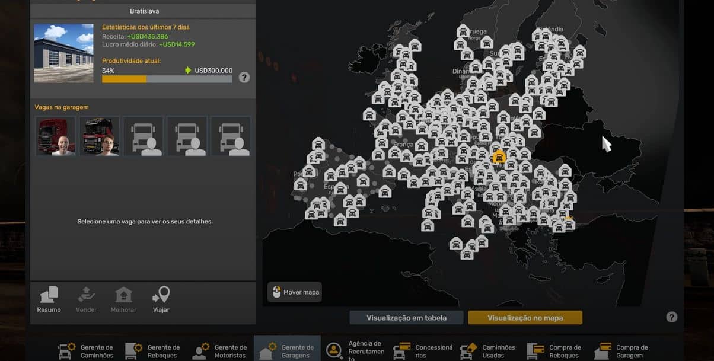Viewport: 714px width, 361px height.
Task: Switch to Visualização em tabela view
Action: [406, 318]
